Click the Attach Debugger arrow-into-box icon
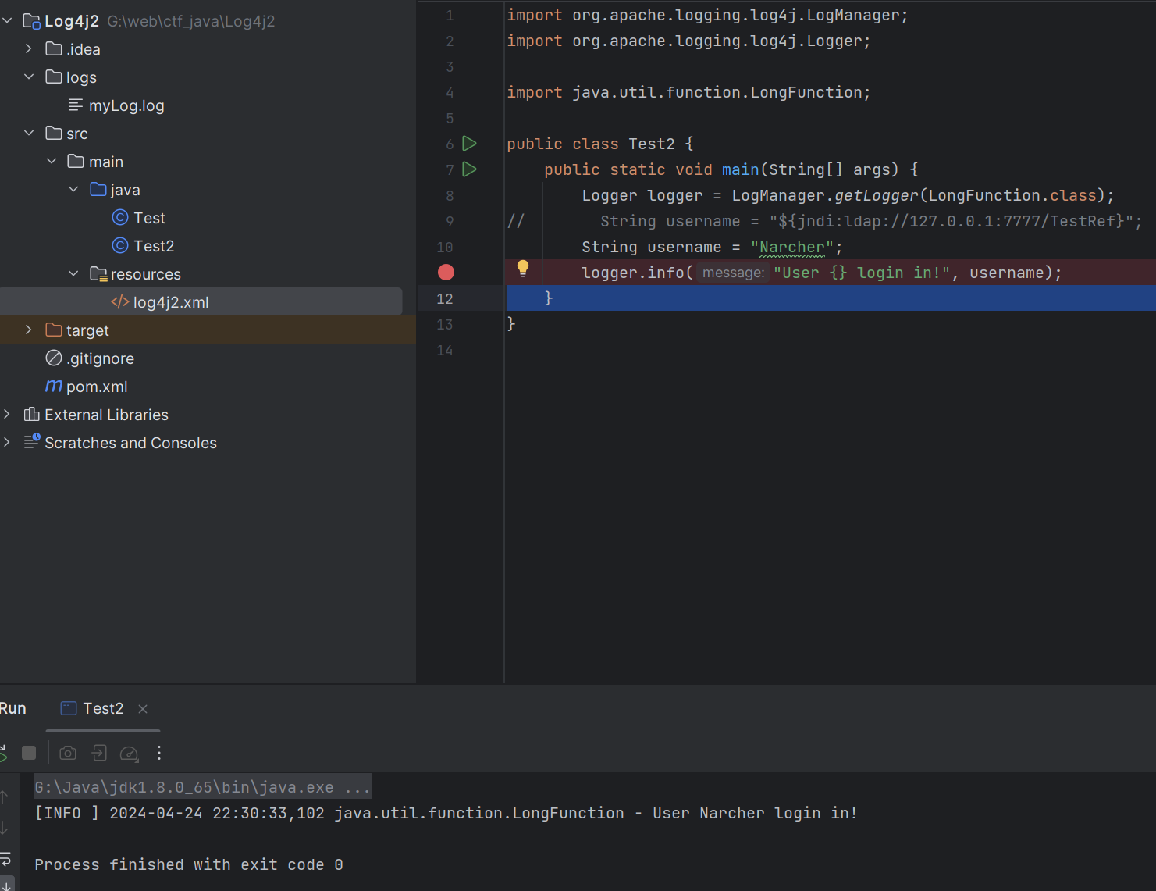The height and width of the screenshot is (891, 1156). (99, 753)
